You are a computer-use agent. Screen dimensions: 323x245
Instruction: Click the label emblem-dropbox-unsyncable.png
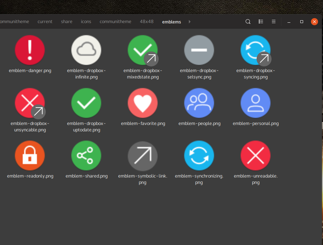tap(30, 127)
